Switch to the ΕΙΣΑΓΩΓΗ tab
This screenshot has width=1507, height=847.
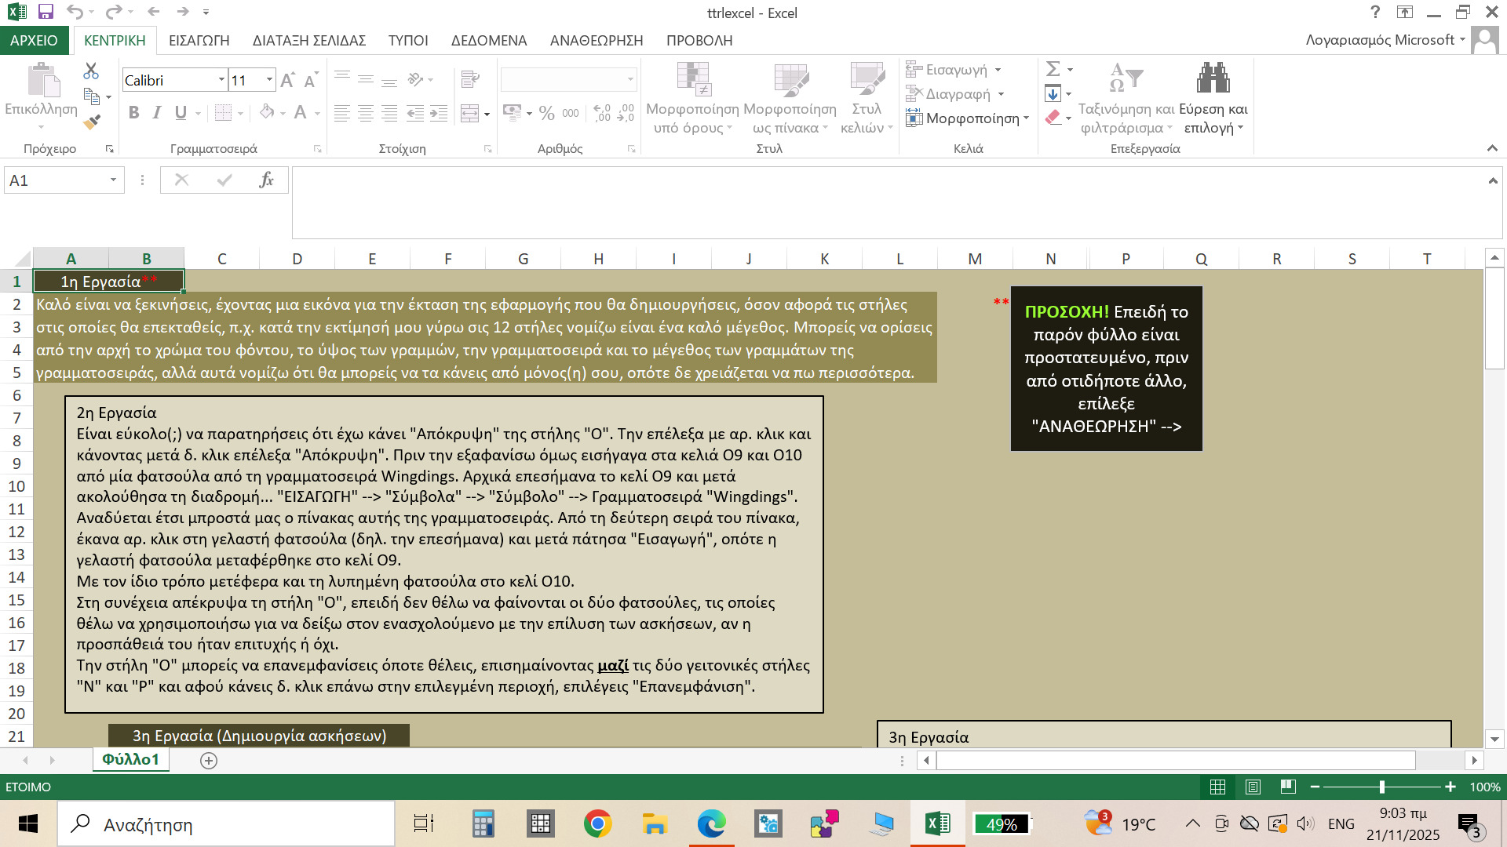pos(199,41)
